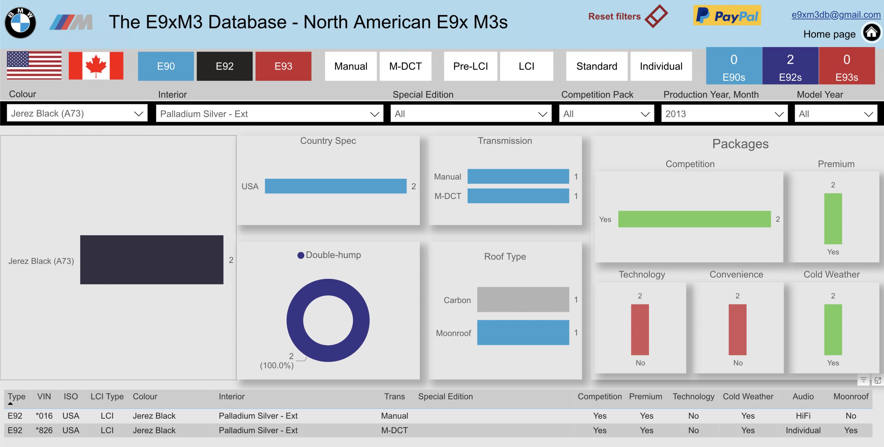The width and height of the screenshot is (884, 447).
Task: Sort table by VIN column header
Action: (44, 396)
